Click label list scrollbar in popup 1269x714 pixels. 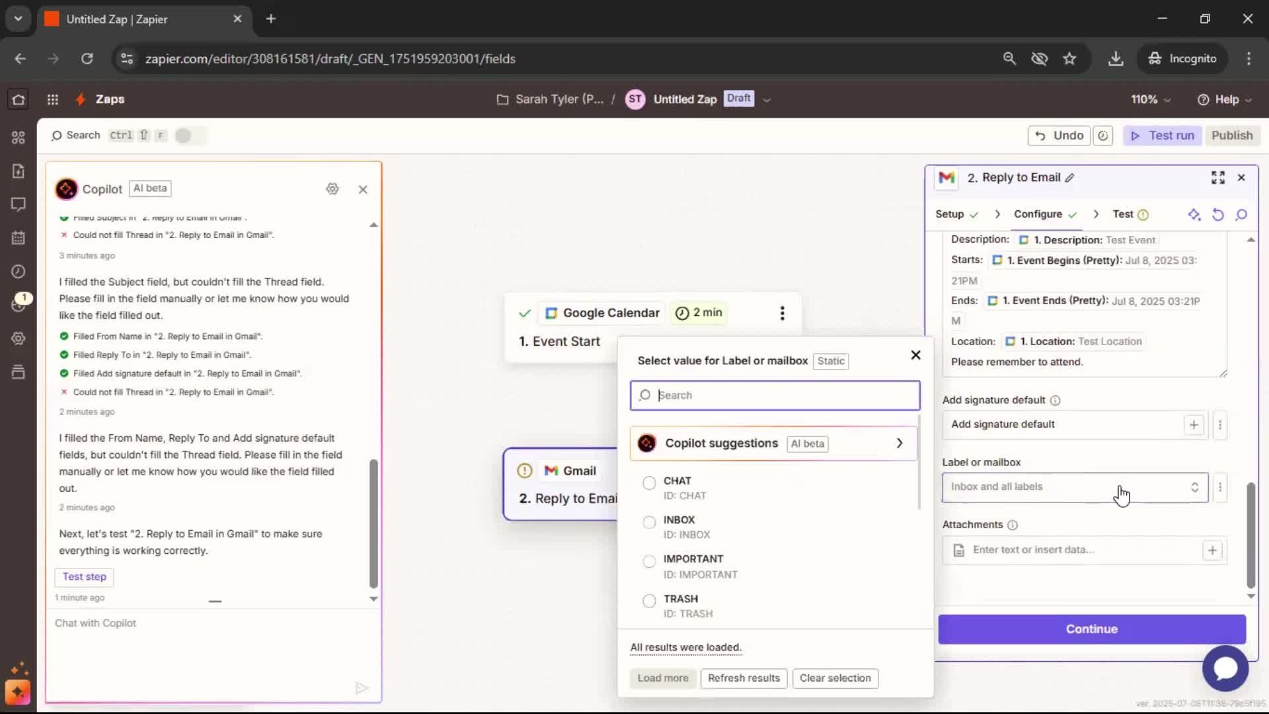click(919, 463)
